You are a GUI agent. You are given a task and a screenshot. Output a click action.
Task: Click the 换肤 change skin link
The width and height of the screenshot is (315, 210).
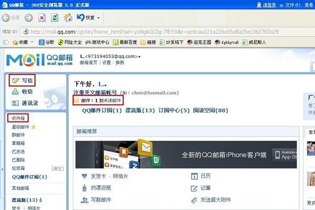[120, 62]
